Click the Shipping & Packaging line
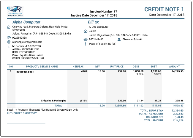Image resolution: width=193 pixels, height=138 pixels. [x=53, y=101]
